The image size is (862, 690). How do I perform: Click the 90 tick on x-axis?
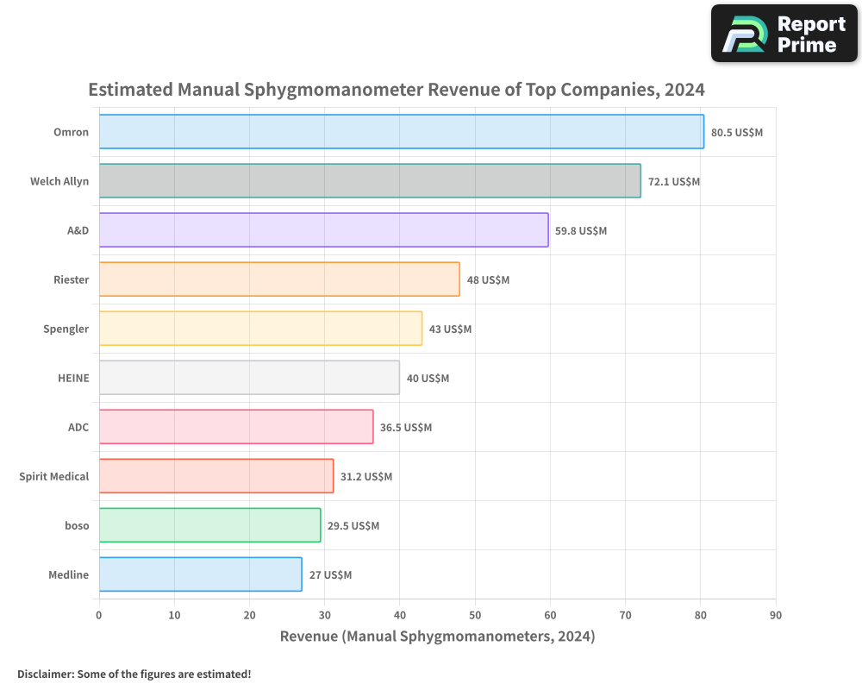coord(775,615)
